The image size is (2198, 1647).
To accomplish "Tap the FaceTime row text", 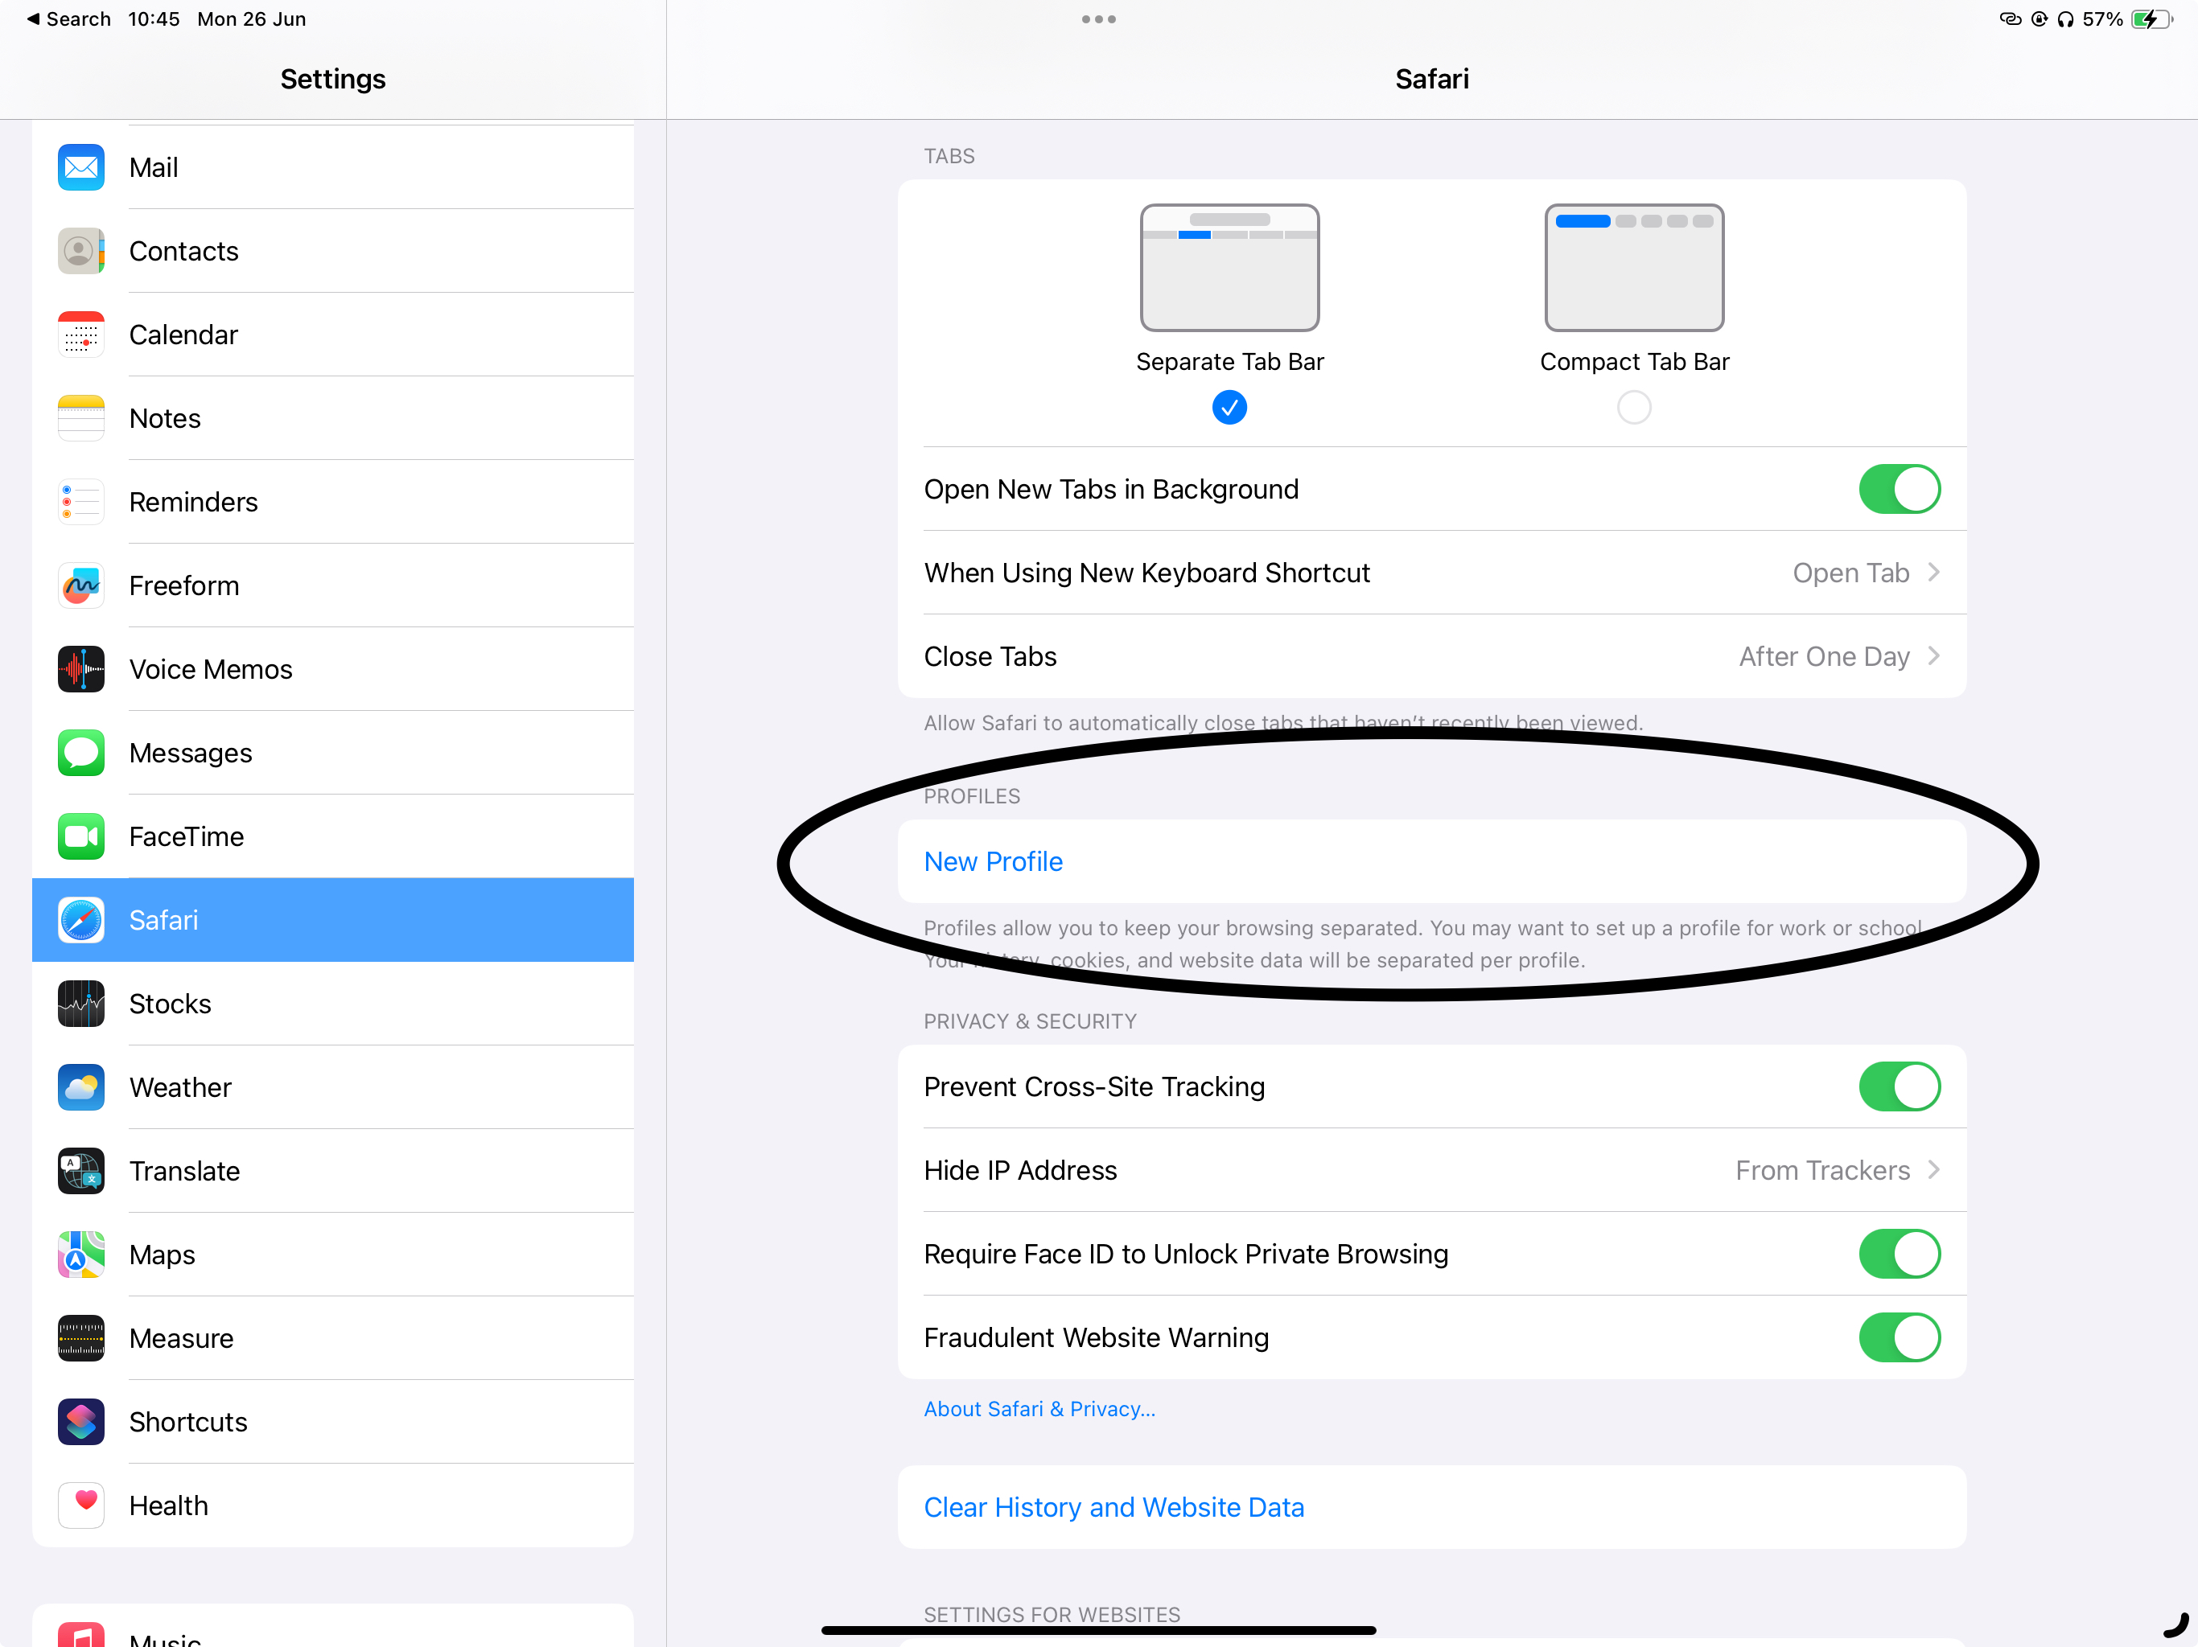I will (x=186, y=836).
